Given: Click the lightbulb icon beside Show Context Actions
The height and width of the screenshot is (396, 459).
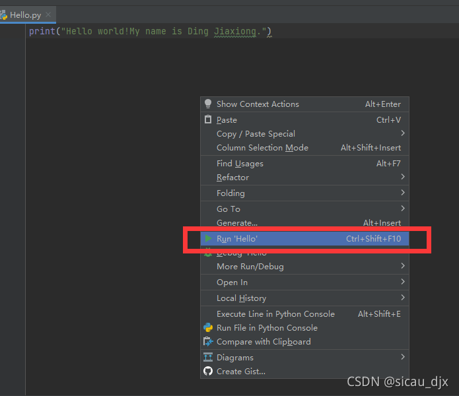Looking at the screenshot, I should click(x=208, y=104).
